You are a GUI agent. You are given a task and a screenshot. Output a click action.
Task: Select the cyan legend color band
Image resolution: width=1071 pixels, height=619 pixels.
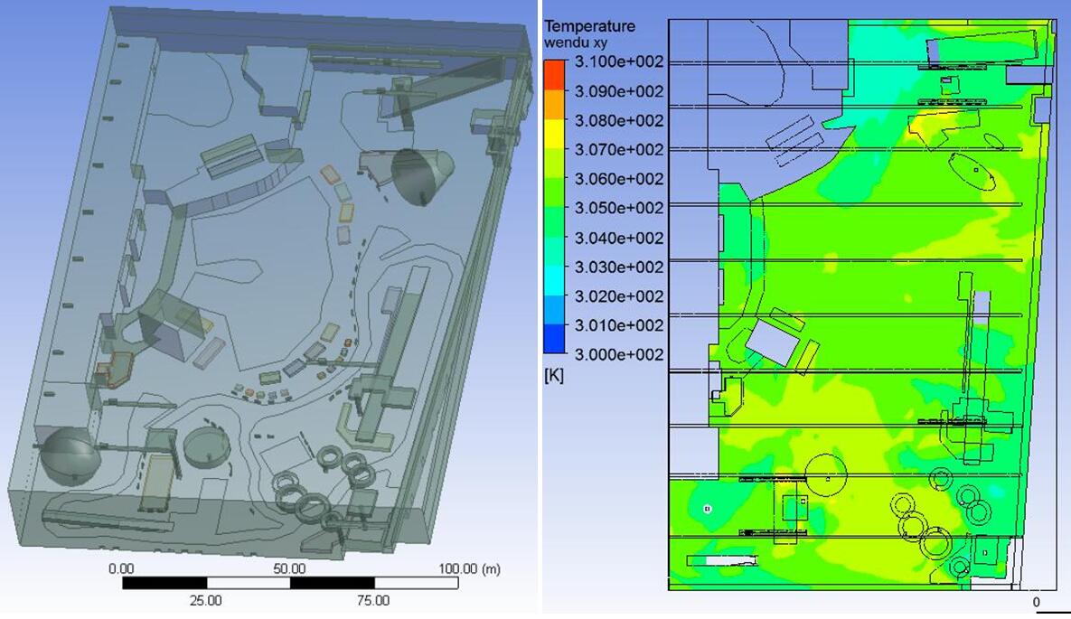point(555,281)
